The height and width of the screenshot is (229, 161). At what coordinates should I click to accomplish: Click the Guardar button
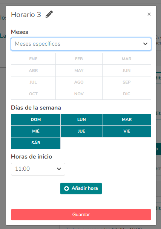[x=81, y=215]
